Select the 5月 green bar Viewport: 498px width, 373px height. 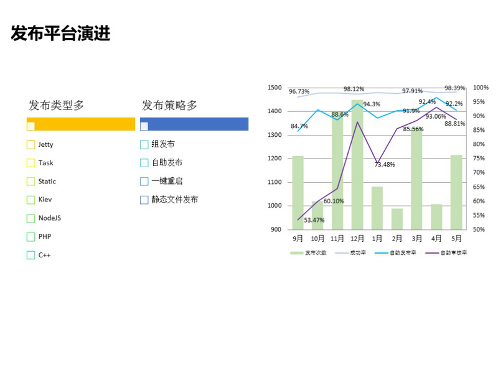point(456,193)
